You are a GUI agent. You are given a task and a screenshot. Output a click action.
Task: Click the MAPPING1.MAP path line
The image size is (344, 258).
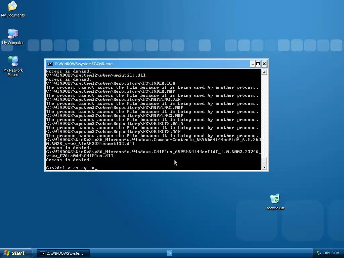[115, 107]
